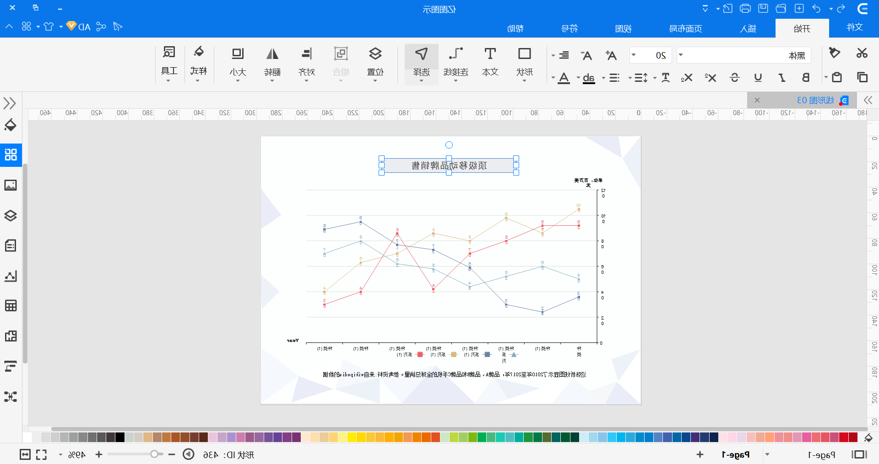Open the font size 20 dropdown arrow
Image resolution: width=879 pixels, height=464 pixels.
tap(634, 55)
